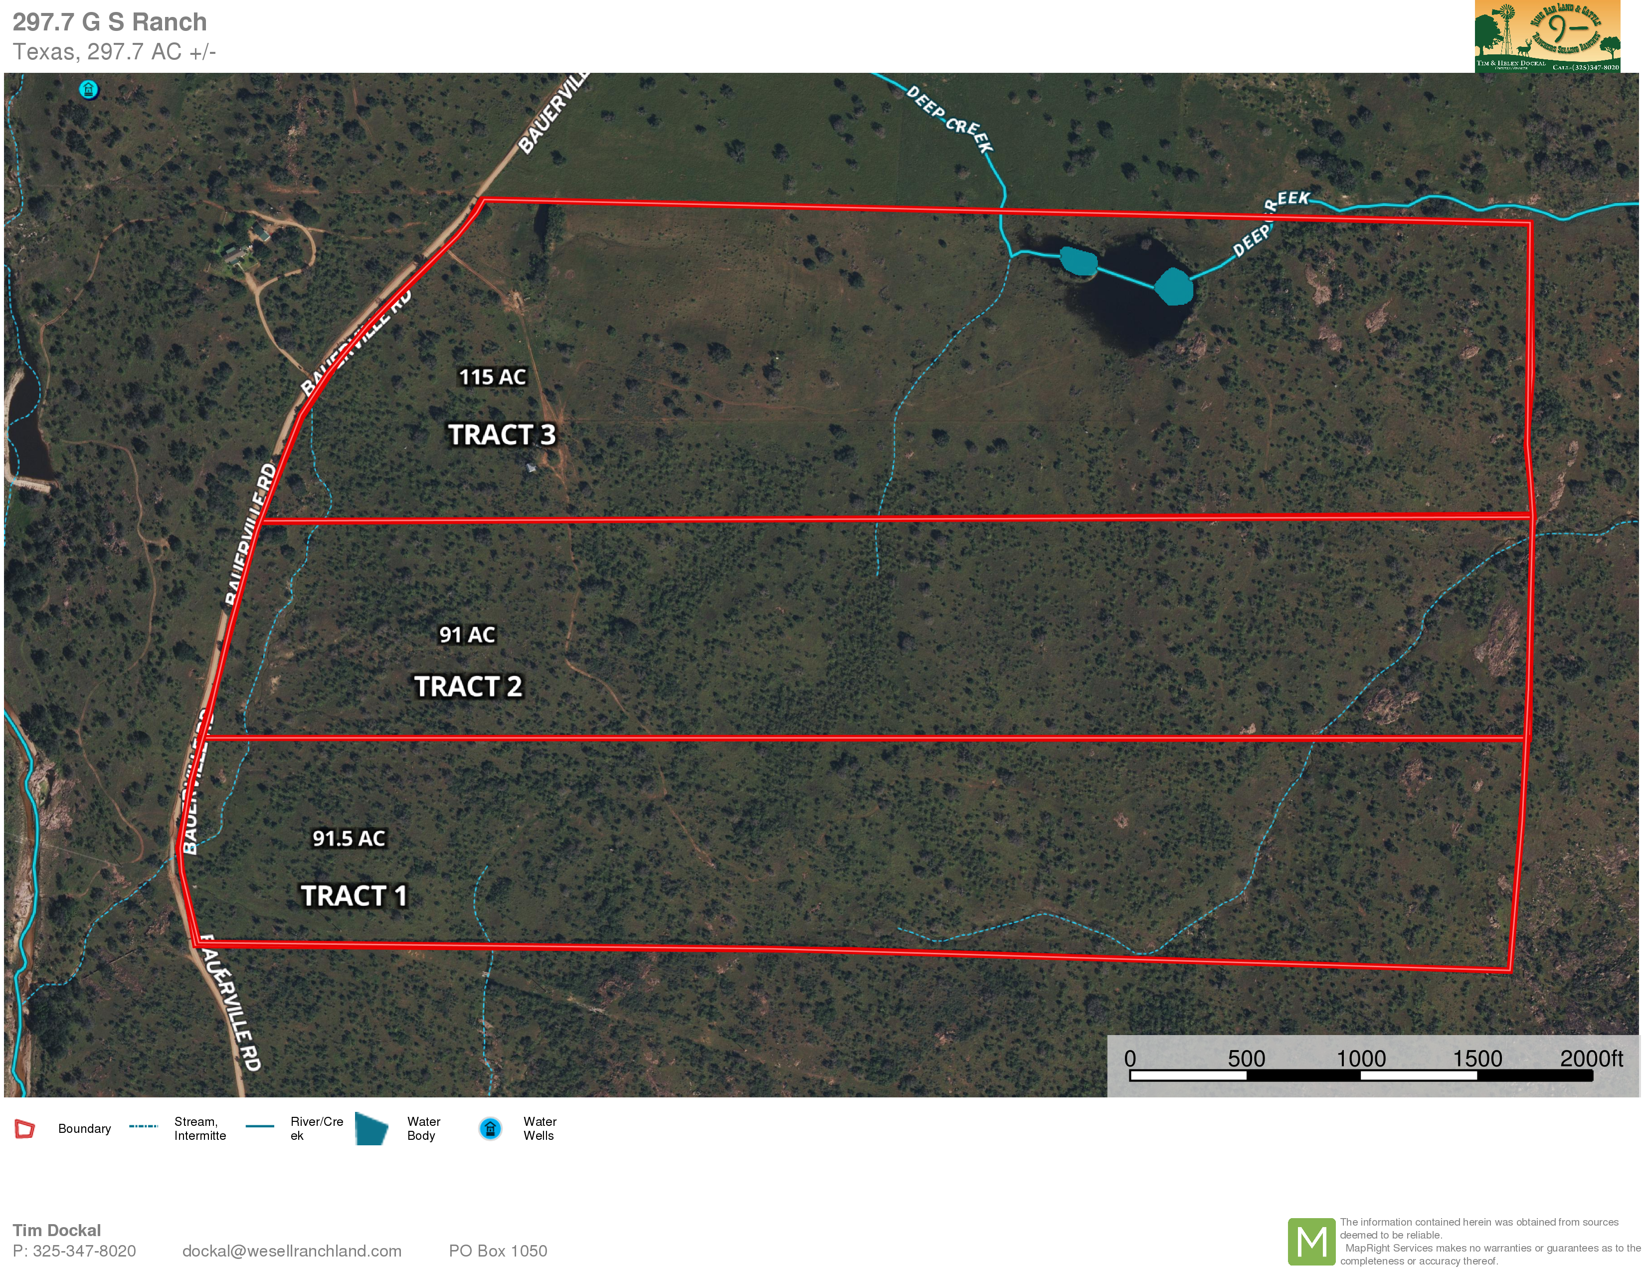This screenshot has height=1272, width=1645.
Task: Click the water well marker on the map
Action: point(89,90)
